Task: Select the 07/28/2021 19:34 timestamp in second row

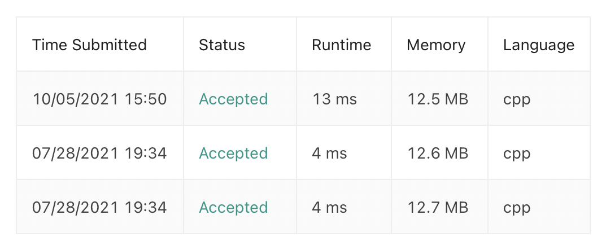Action: click(x=99, y=153)
